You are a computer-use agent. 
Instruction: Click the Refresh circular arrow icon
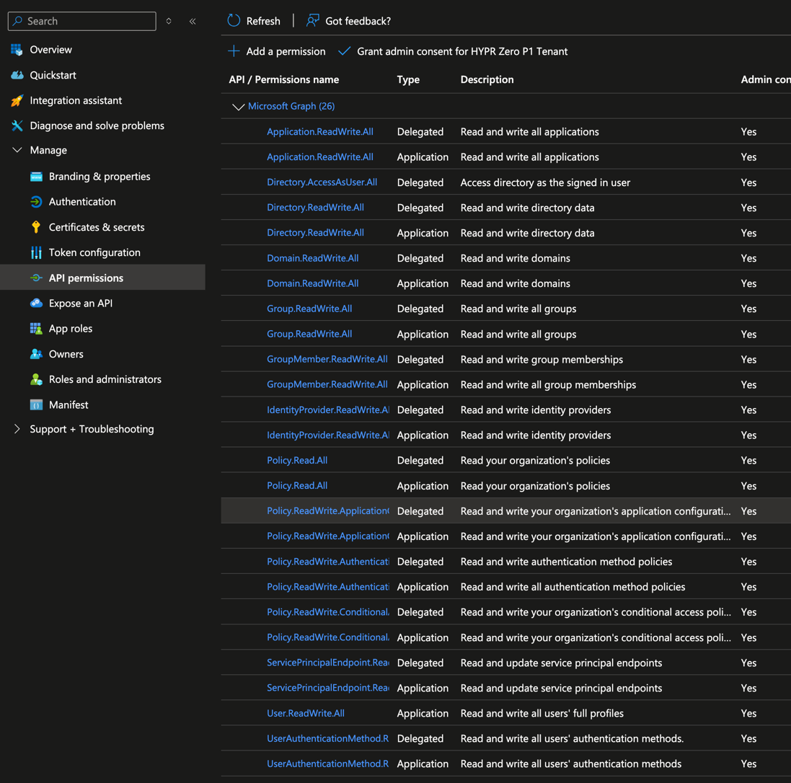click(x=234, y=21)
